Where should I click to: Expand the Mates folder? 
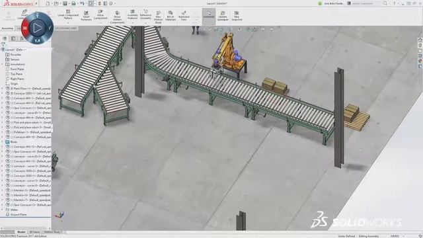point(3,210)
